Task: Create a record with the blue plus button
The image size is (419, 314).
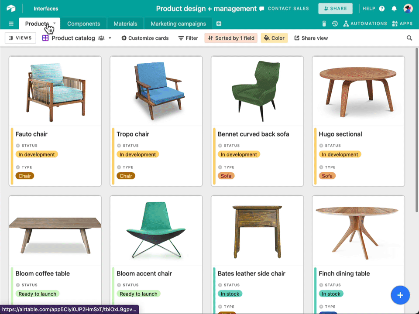Action: (400, 295)
